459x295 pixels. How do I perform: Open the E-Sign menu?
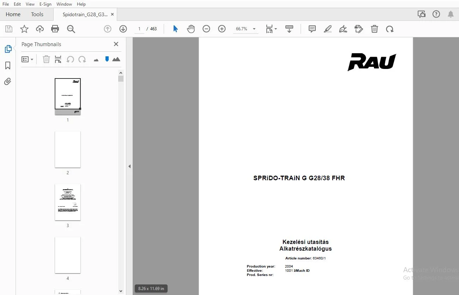click(46, 4)
